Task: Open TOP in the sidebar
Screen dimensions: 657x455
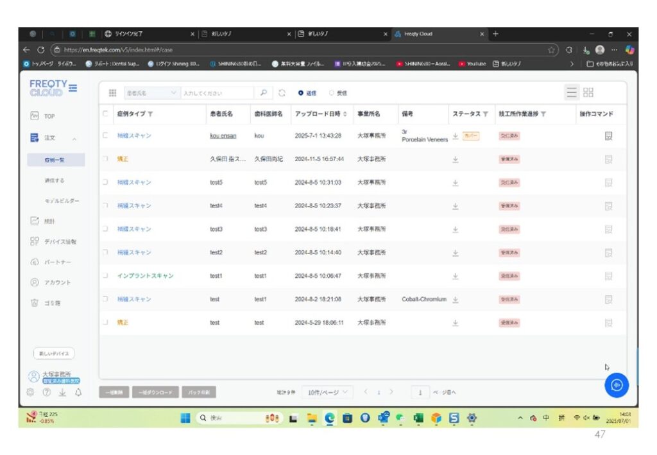Action: tap(49, 116)
